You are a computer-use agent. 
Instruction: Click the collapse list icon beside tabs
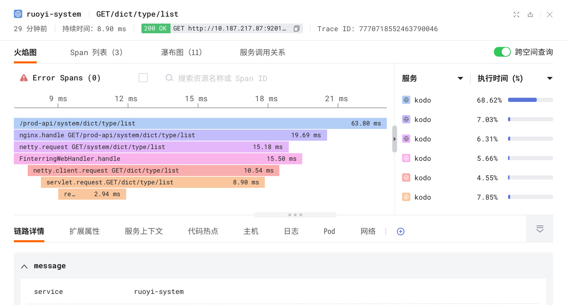pyautogui.click(x=540, y=229)
